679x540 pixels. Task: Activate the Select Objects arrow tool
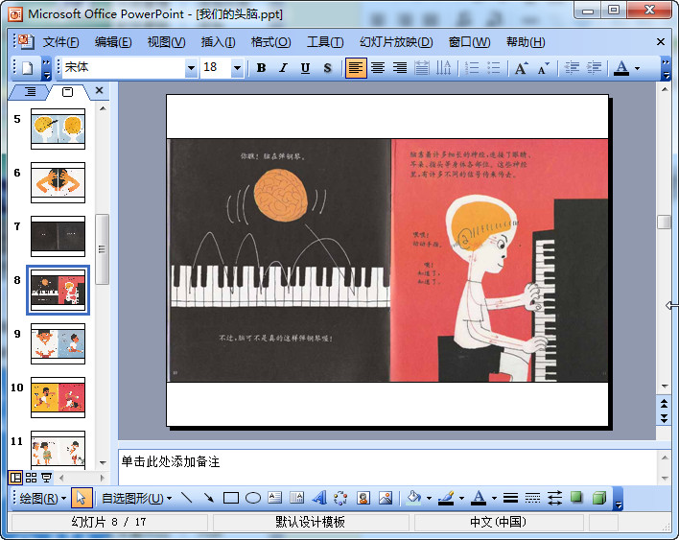(82, 498)
